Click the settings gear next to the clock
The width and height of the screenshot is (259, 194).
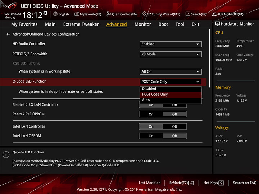coord(45,13)
